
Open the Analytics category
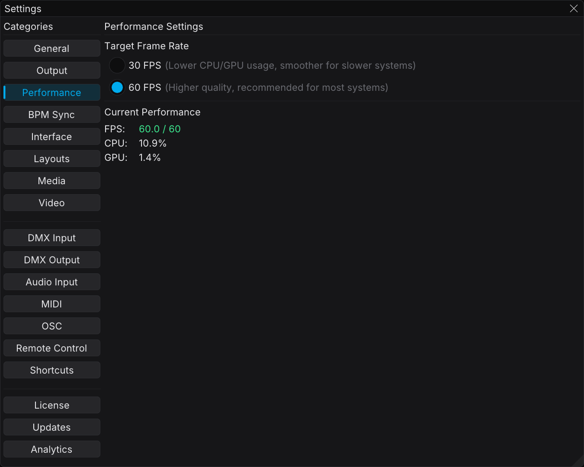coord(52,449)
